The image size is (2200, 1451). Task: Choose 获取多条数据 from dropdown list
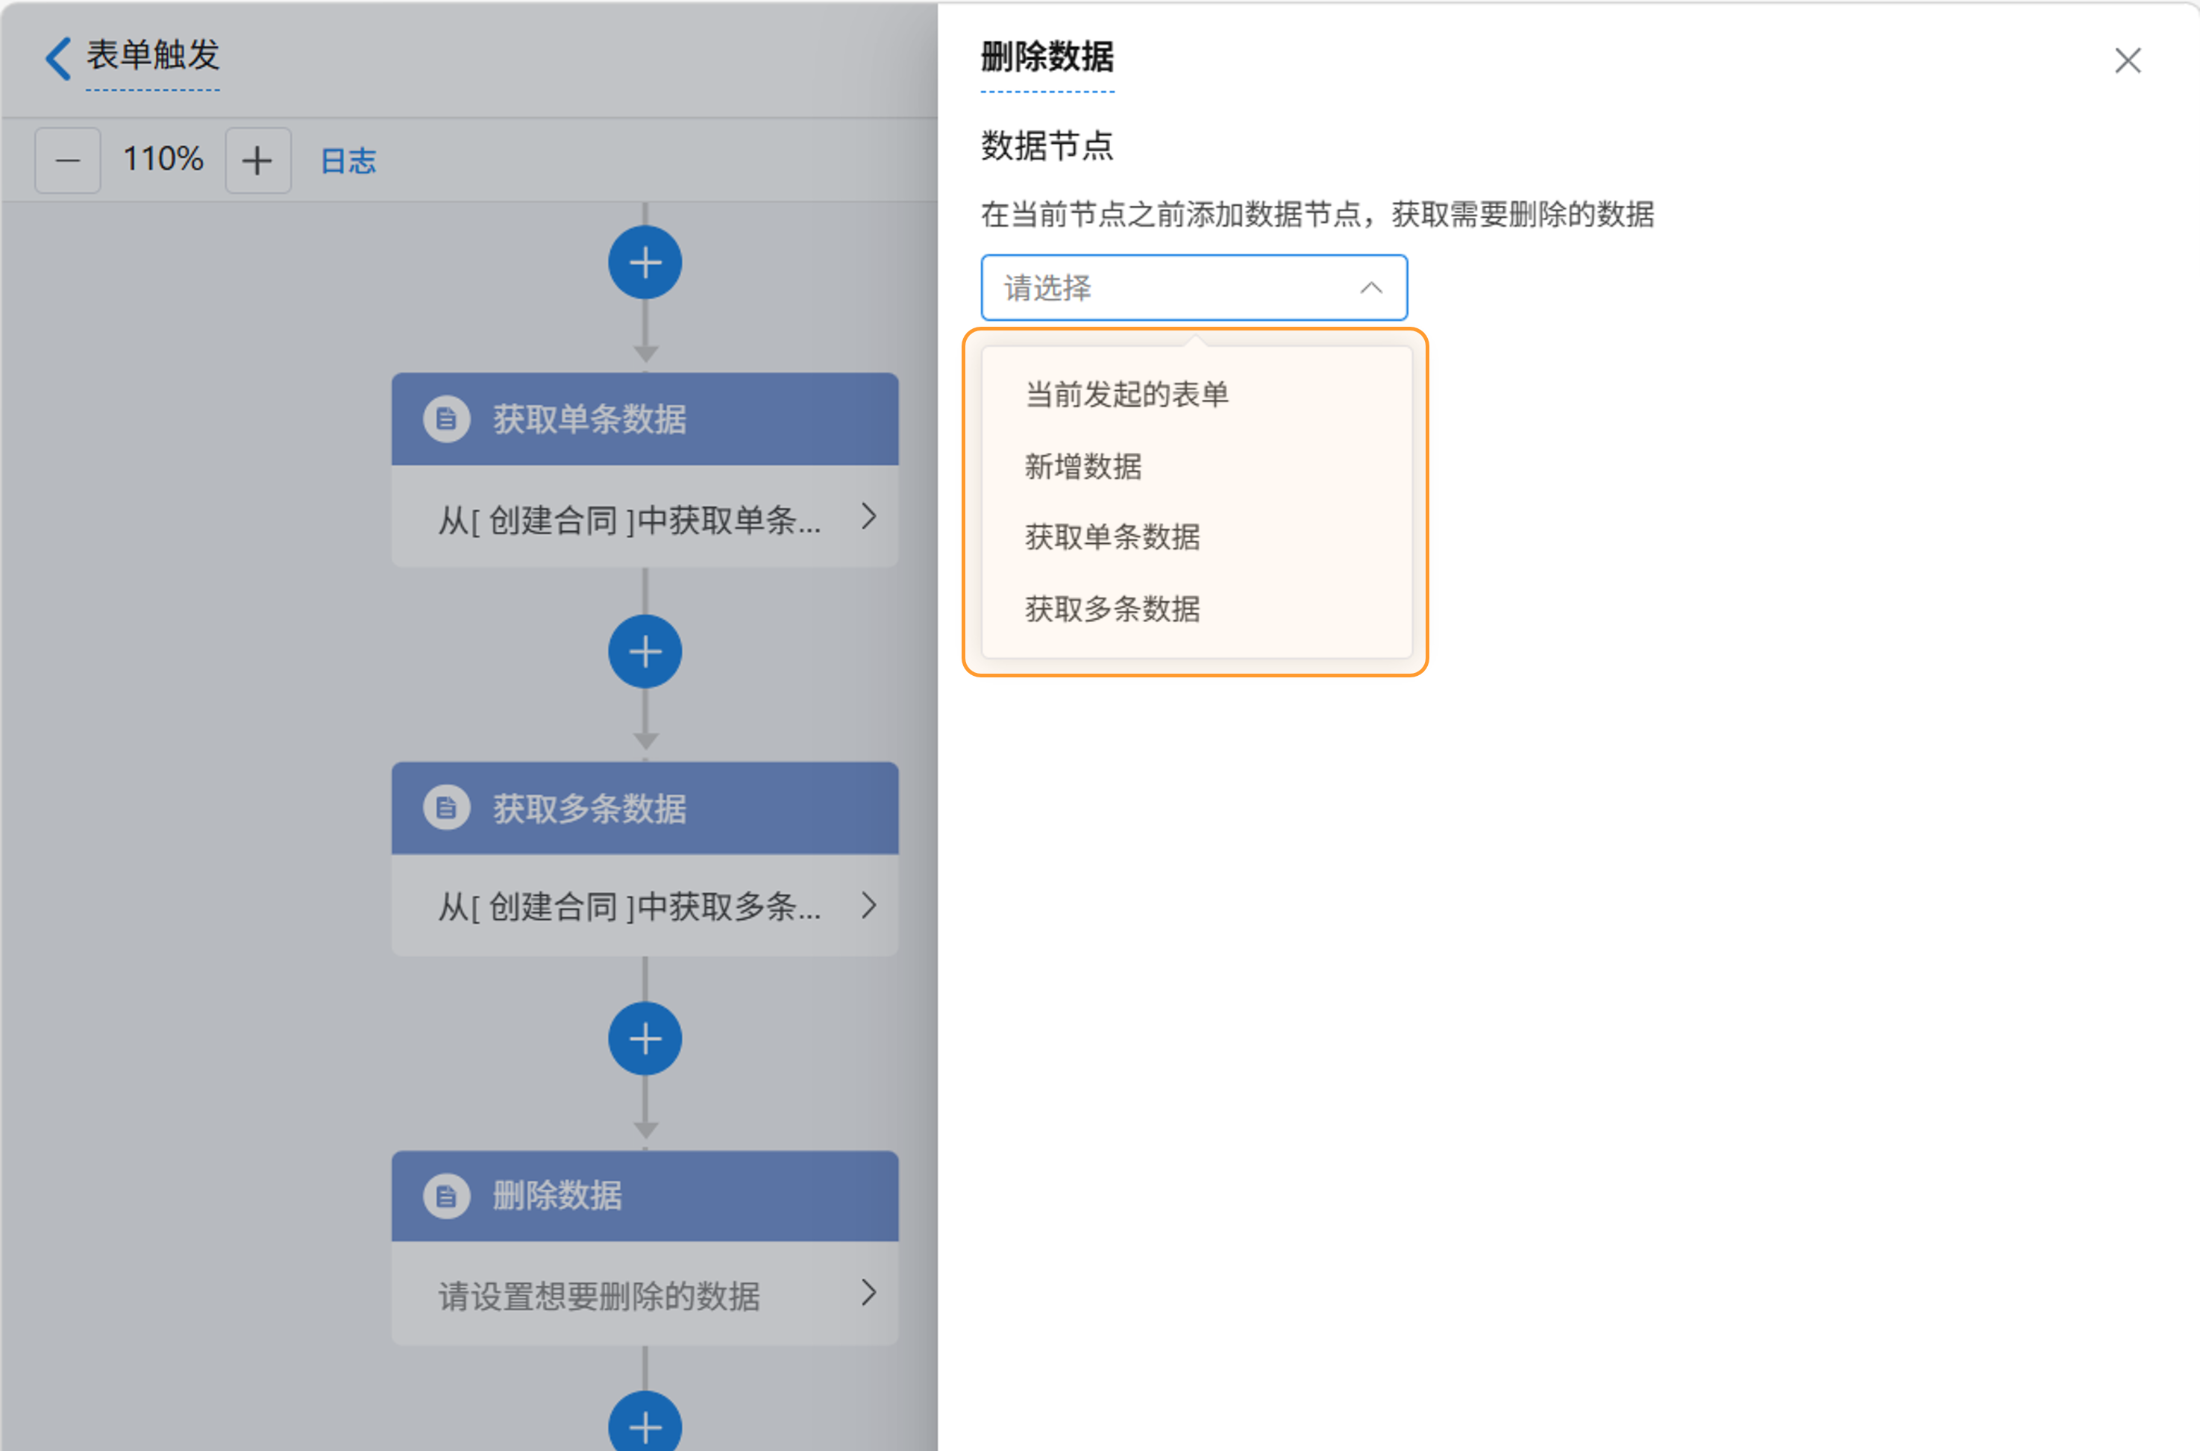point(1112,609)
